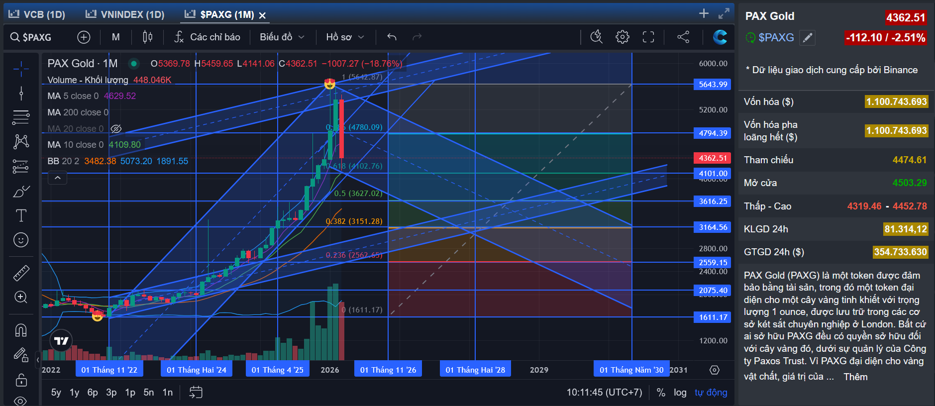The image size is (935, 406).
Task: Switch to the VCB (1D) tab
Action: (x=37, y=14)
